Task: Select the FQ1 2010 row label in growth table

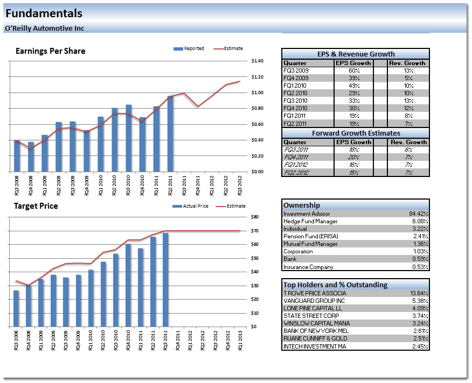Action: click(x=295, y=86)
